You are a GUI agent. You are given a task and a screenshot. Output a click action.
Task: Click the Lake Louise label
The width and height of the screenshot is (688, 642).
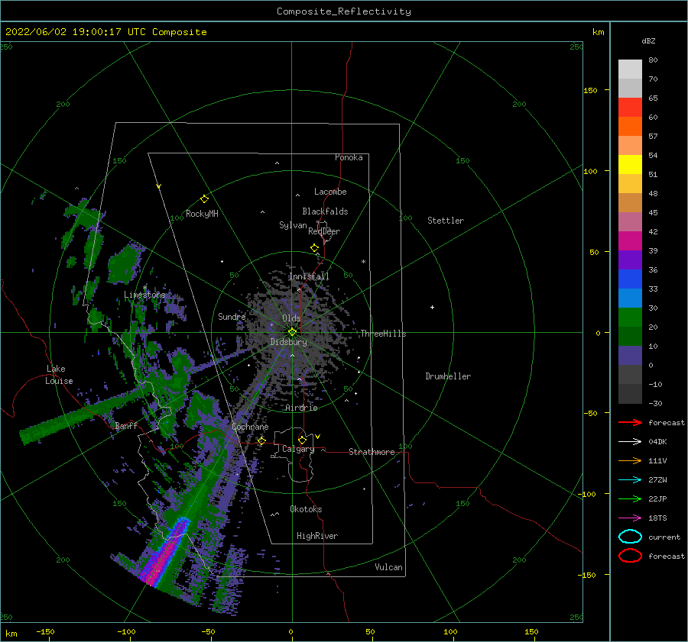(59, 375)
